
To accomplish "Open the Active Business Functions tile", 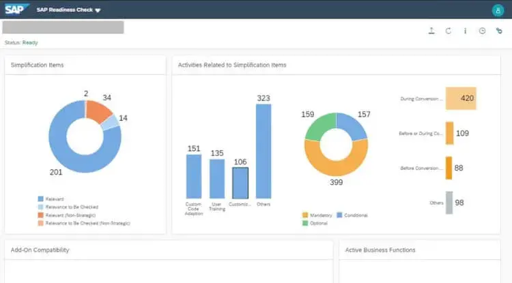I will click(x=380, y=250).
